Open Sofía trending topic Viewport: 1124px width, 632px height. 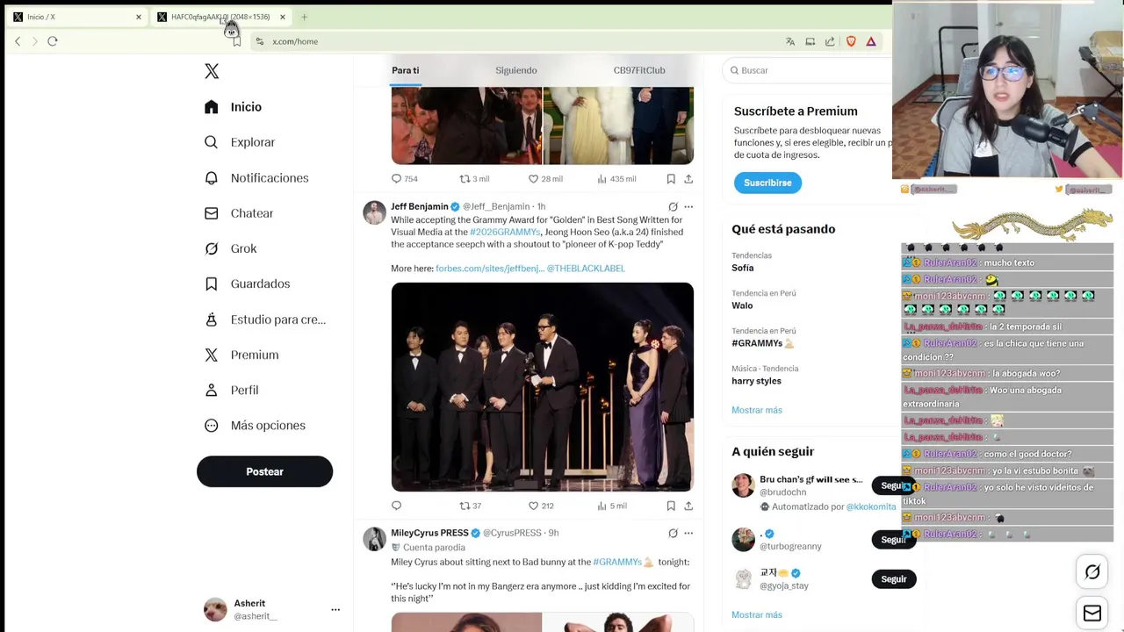743,268
